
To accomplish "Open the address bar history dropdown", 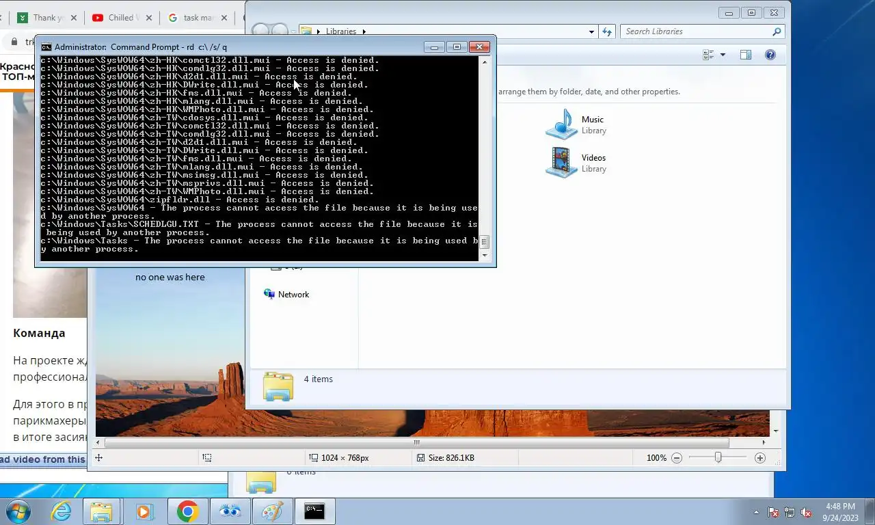I will coord(591,31).
